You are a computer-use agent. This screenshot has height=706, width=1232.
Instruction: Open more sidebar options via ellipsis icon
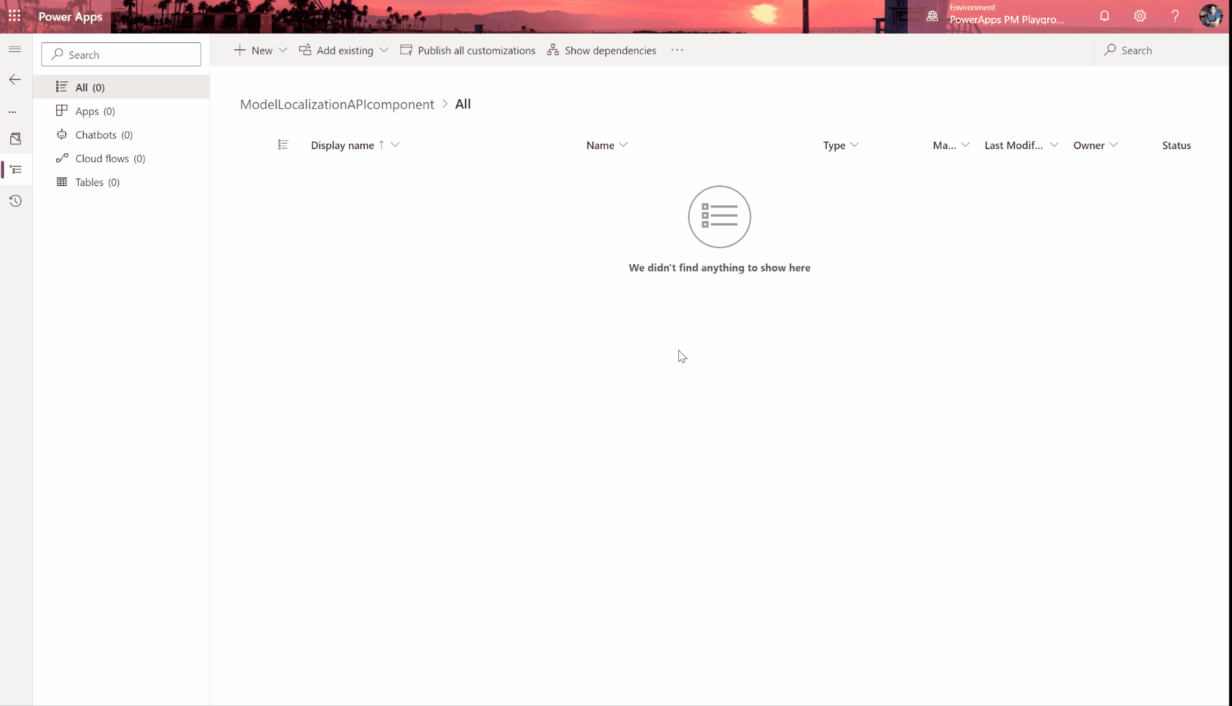point(12,112)
